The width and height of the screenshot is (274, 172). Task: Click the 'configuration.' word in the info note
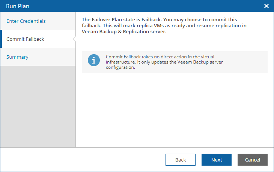[120, 67]
